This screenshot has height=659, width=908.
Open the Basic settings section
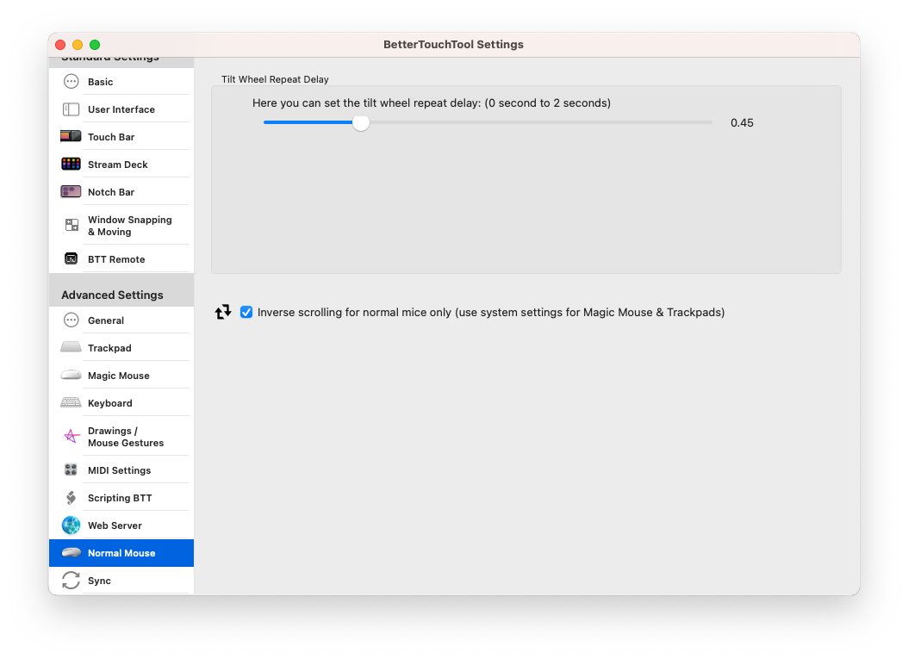(x=121, y=82)
